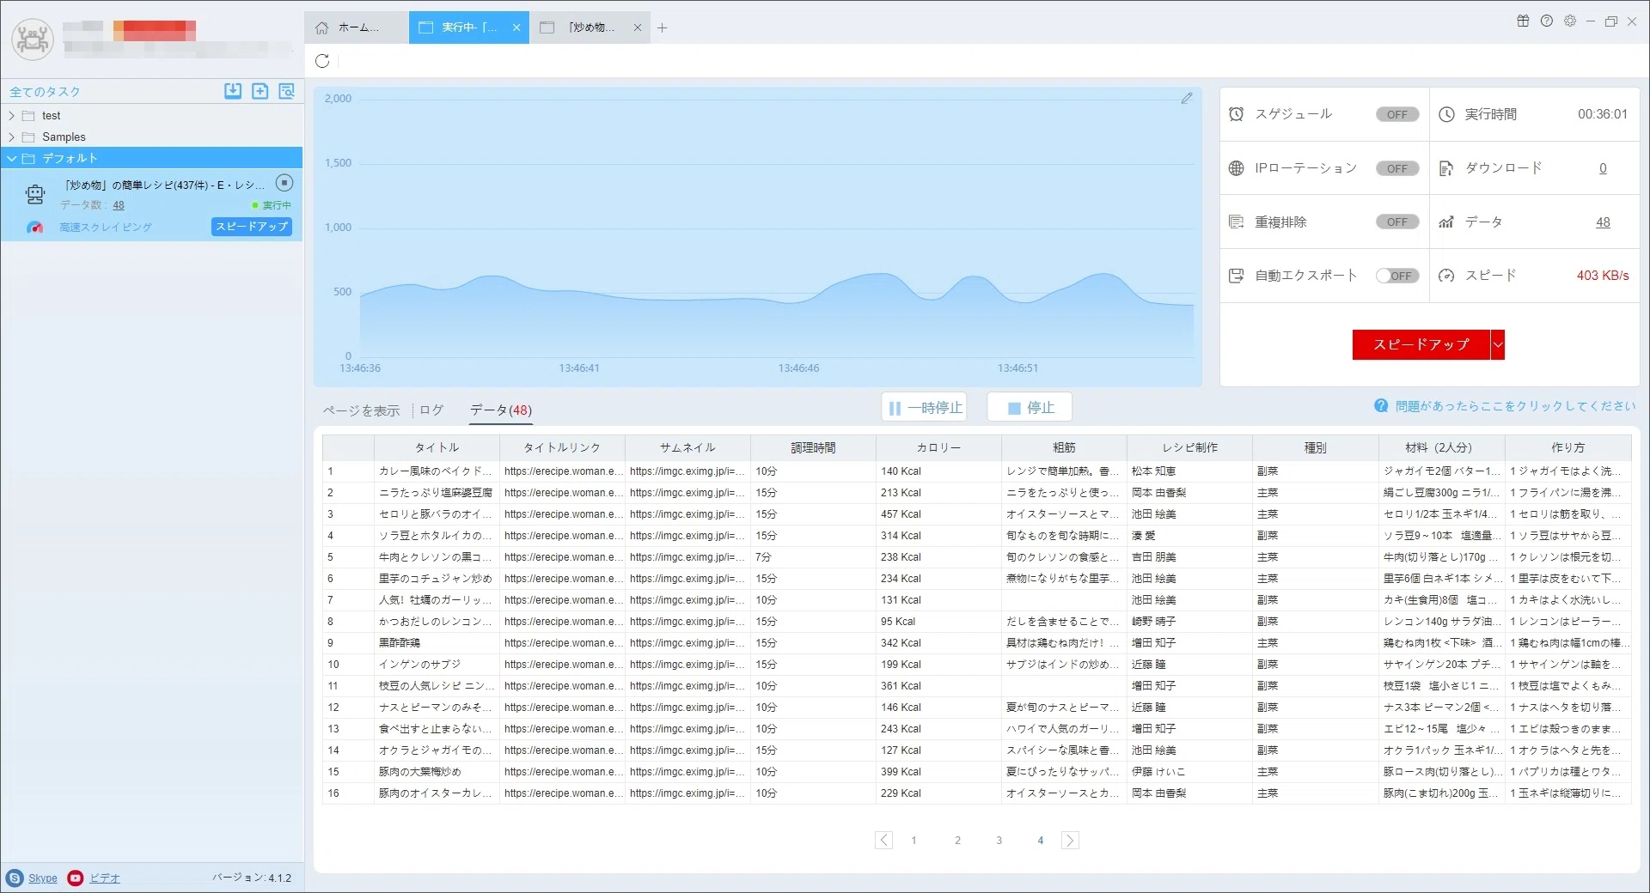Click the red スピードアップ button
1650x893 pixels.
[x=1421, y=344]
